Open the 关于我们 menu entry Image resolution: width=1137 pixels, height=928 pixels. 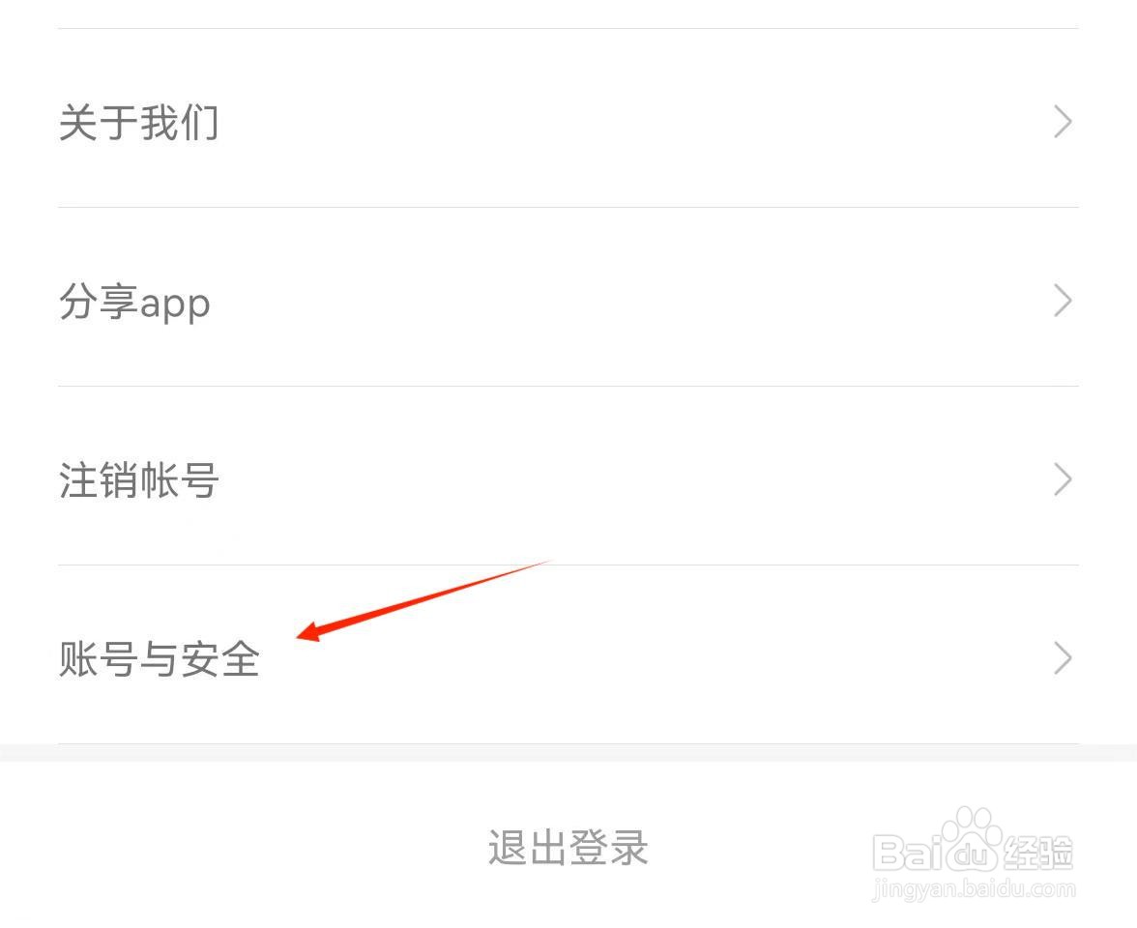[x=568, y=119]
